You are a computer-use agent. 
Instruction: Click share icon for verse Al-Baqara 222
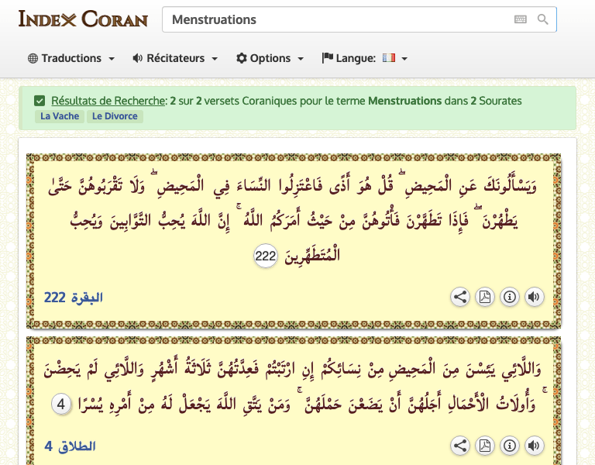pyautogui.click(x=460, y=297)
